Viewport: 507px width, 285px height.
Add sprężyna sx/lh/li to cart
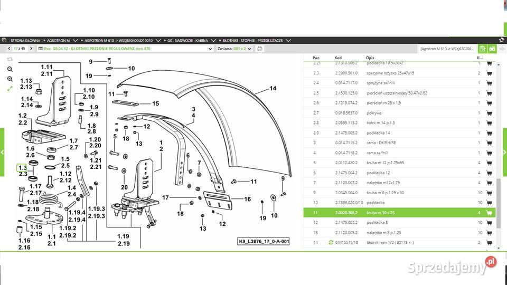point(489,83)
